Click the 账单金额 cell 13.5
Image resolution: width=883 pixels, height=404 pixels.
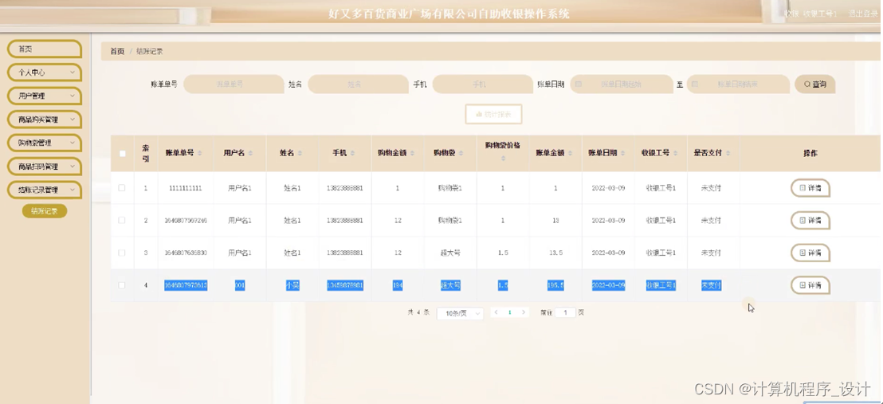click(x=555, y=253)
